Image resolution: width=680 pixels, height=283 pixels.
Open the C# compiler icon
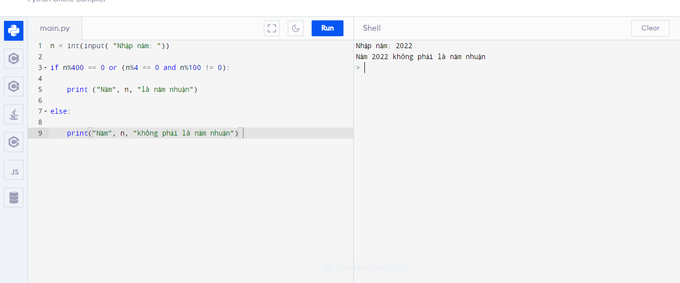click(x=13, y=142)
